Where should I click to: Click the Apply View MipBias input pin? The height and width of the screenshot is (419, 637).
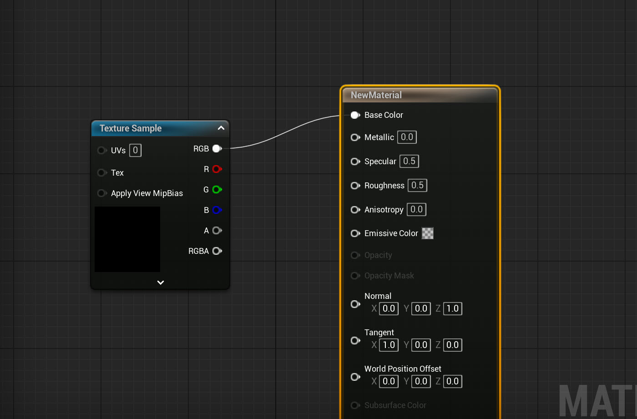coord(102,193)
